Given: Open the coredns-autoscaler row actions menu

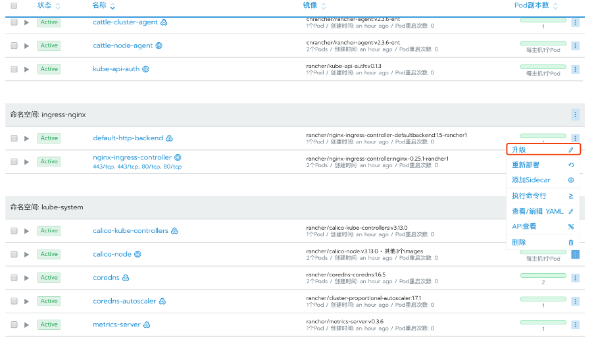Looking at the screenshot, I should tap(575, 301).
